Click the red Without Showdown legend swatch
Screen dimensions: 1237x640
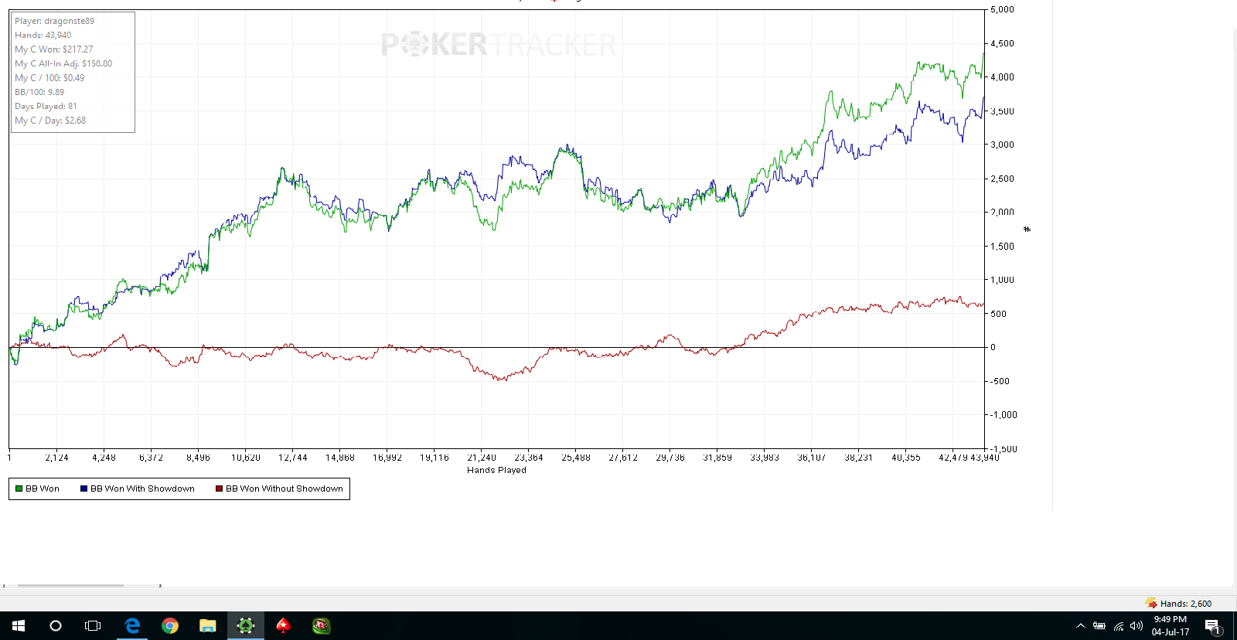click(219, 489)
